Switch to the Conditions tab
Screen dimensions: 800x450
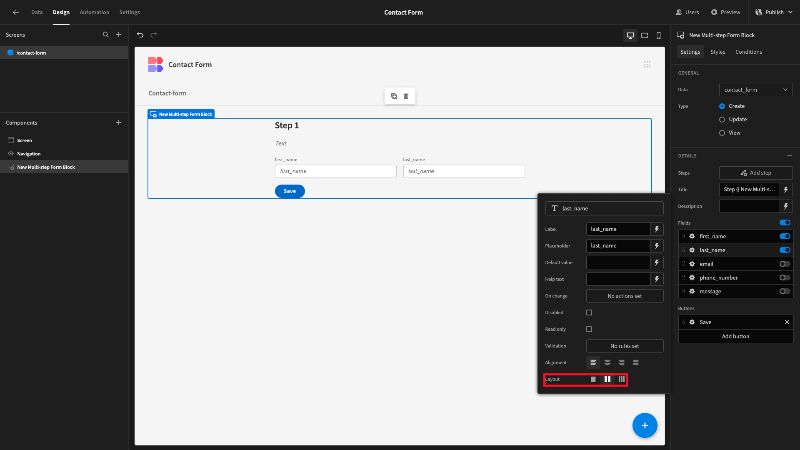click(x=749, y=52)
